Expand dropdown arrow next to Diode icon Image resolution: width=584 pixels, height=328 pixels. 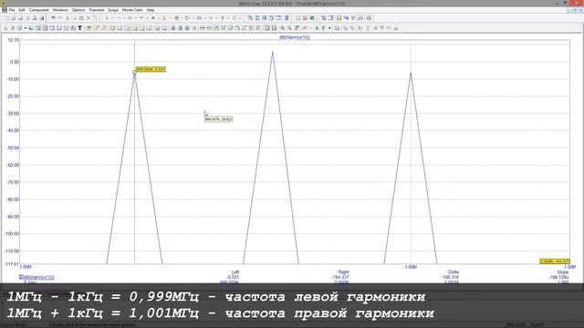pyautogui.click(x=159, y=18)
